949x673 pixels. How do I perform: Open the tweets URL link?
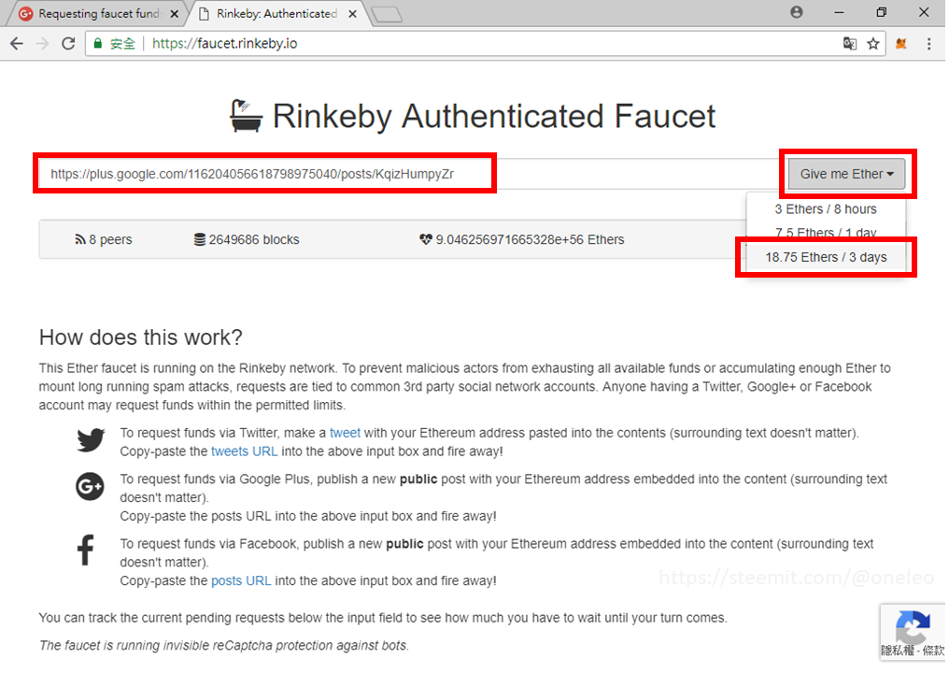[x=244, y=451]
